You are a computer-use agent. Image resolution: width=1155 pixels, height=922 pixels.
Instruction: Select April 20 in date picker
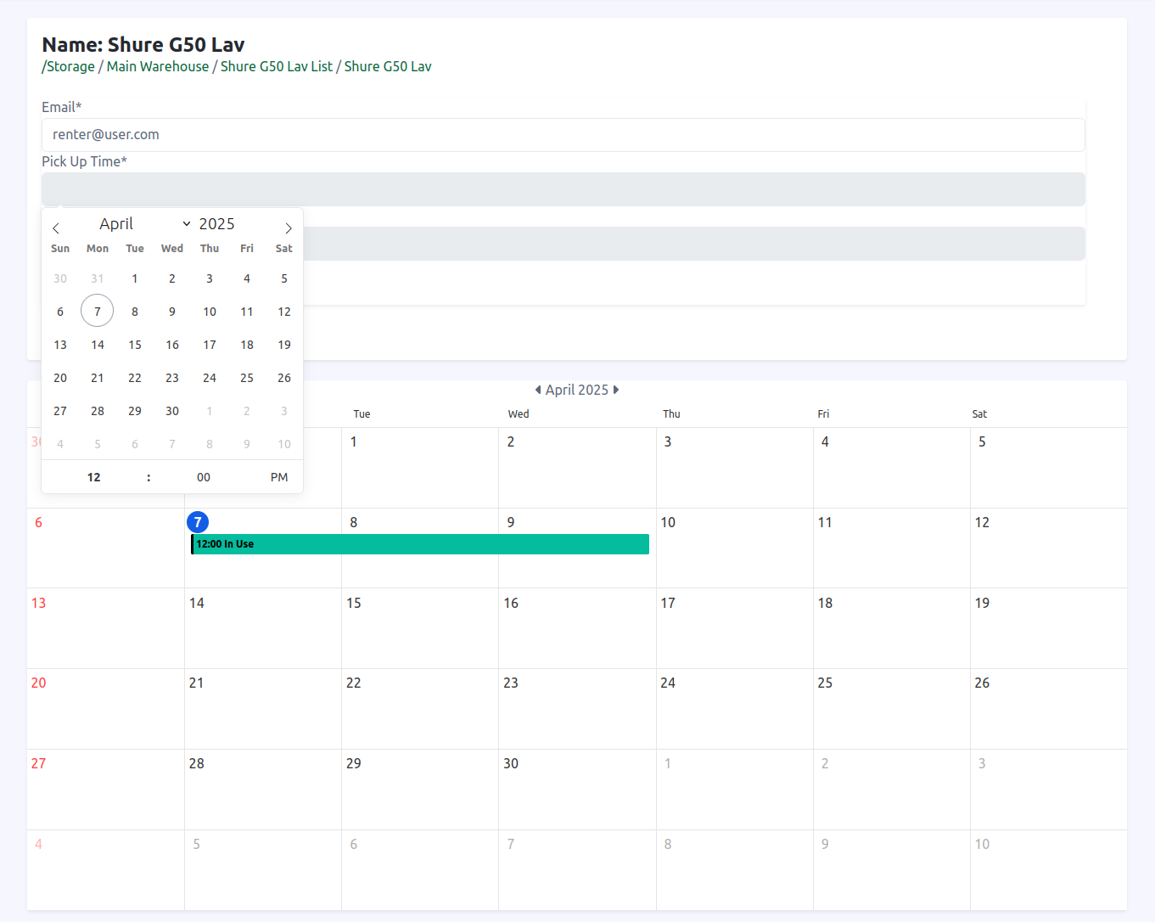pos(60,378)
